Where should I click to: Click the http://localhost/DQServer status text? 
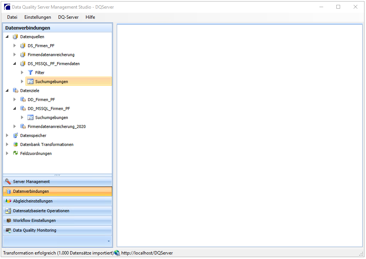[147, 253]
